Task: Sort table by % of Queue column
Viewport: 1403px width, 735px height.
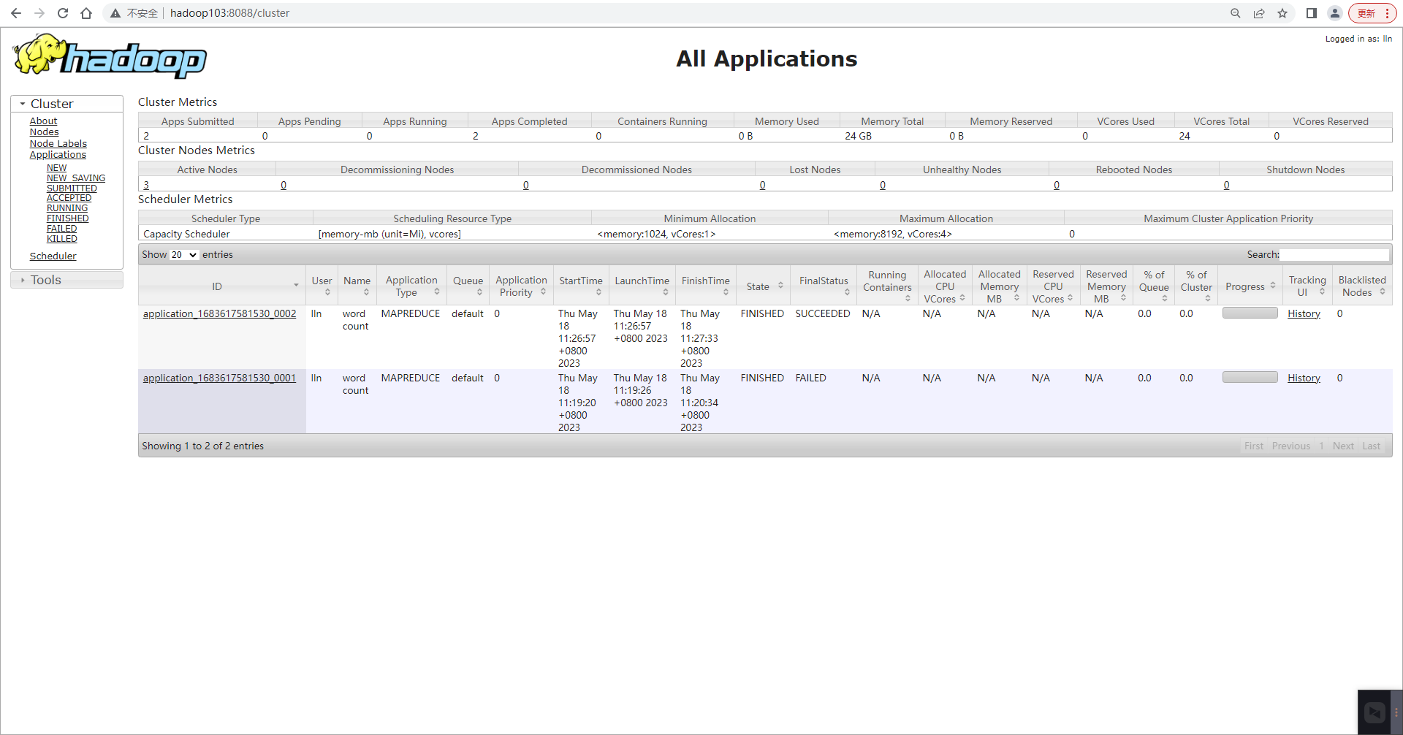Action: [x=1154, y=286]
